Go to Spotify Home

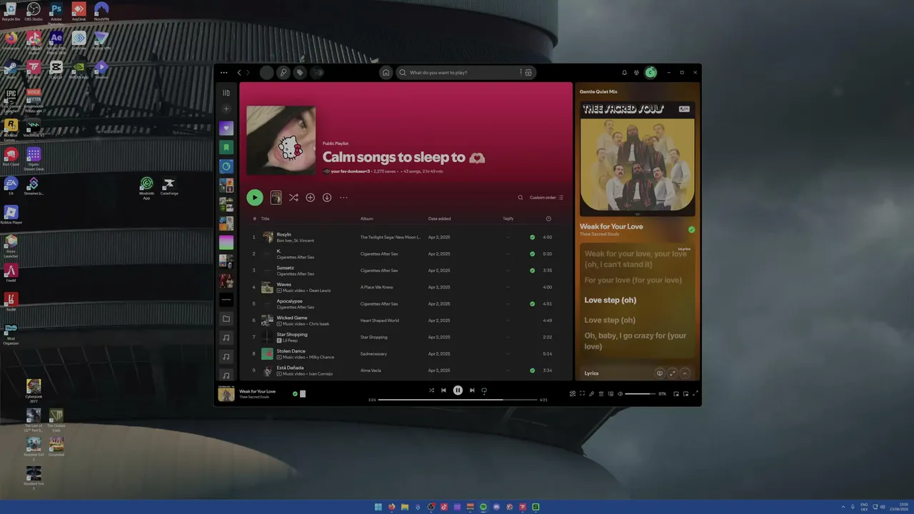pos(386,72)
